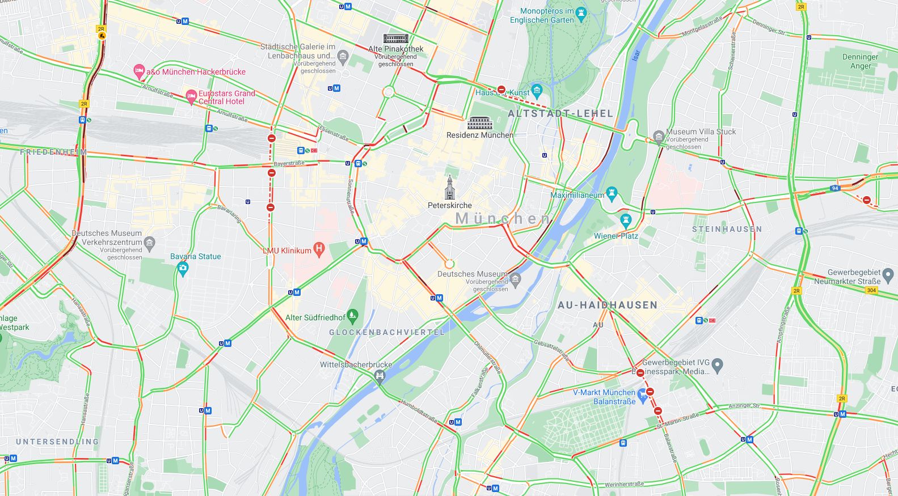This screenshot has height=496, width=898.
Task: Click the Alte Pinakothek museum icon
Action: 396,39
